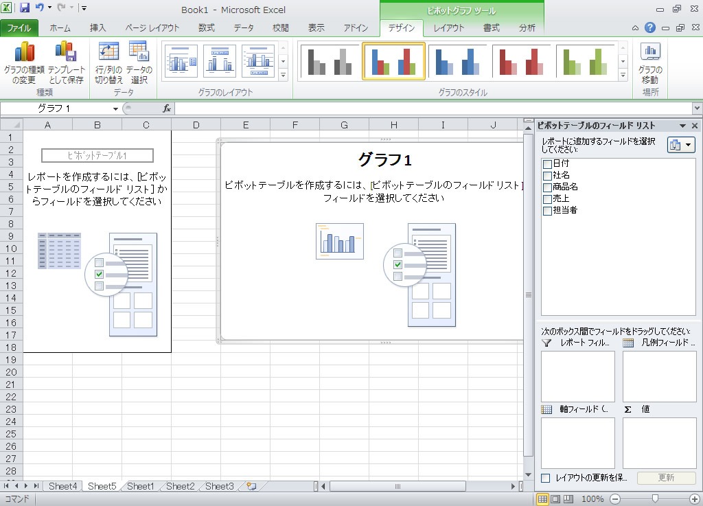
Task: Open the Excel help question mark icon
Action: coord(649,28)
